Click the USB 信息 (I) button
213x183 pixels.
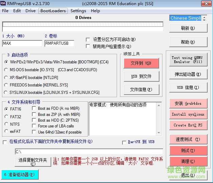pos(188,87)
